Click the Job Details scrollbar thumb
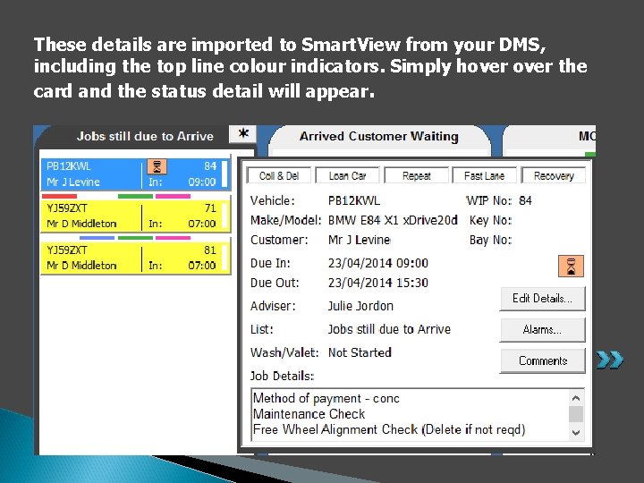This screenshot has height=483, width=644. coord(576,414)
